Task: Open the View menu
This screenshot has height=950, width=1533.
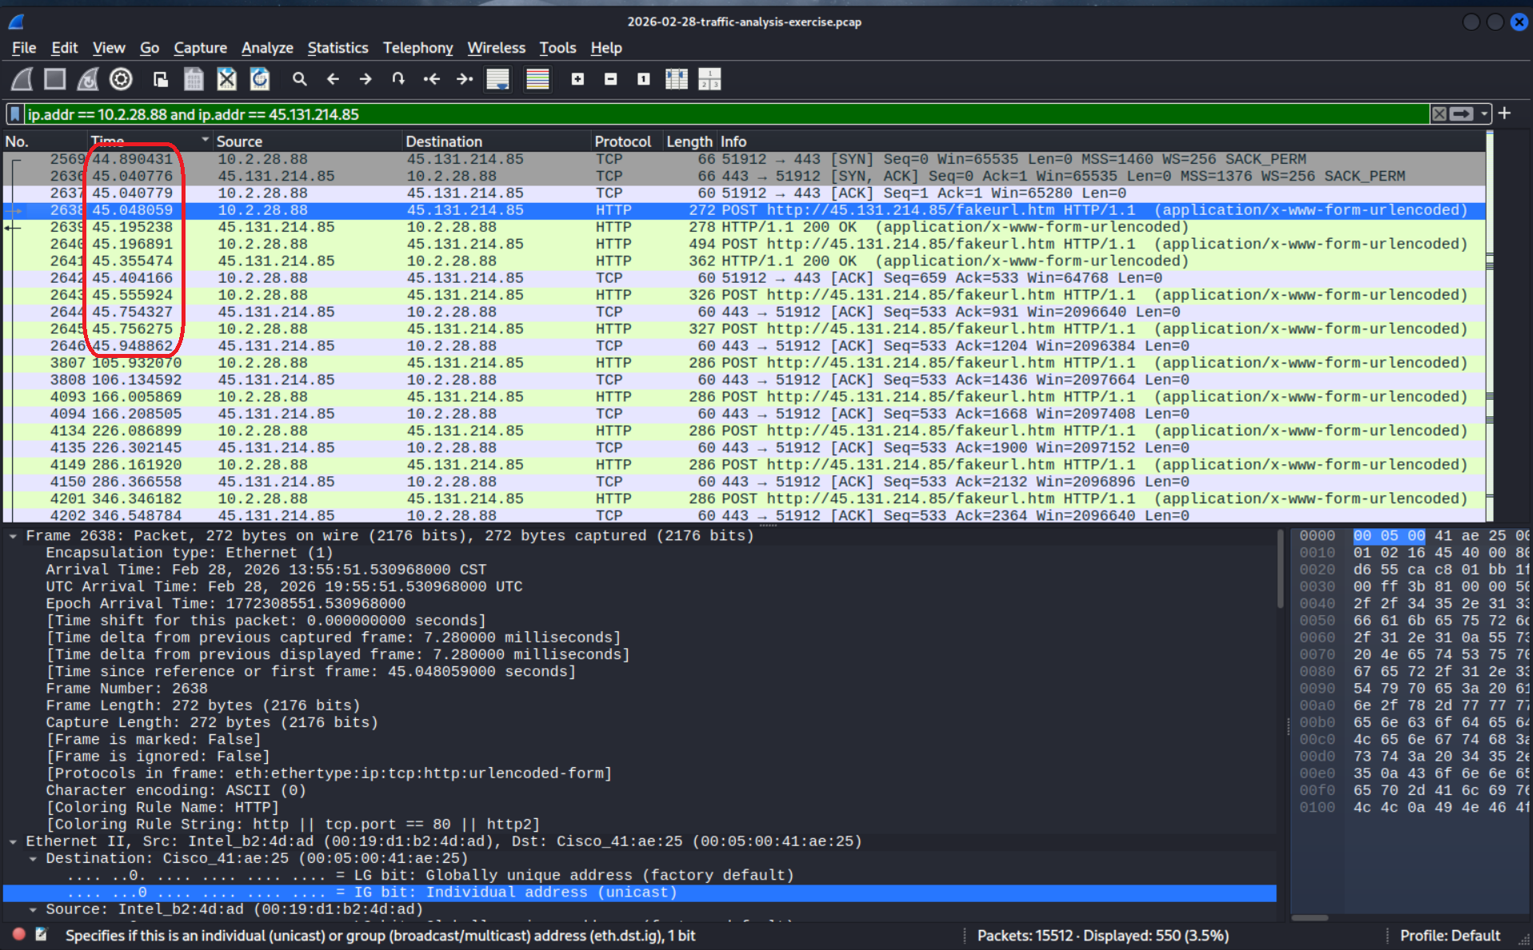Action: pyautogui.click(x=109, y=48)
